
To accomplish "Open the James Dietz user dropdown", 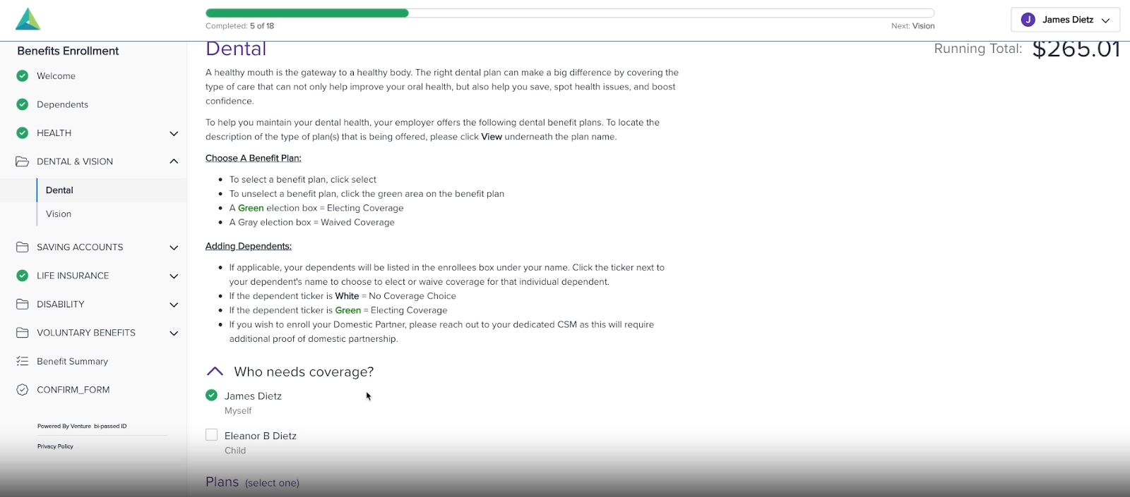I will point(1105,20).
